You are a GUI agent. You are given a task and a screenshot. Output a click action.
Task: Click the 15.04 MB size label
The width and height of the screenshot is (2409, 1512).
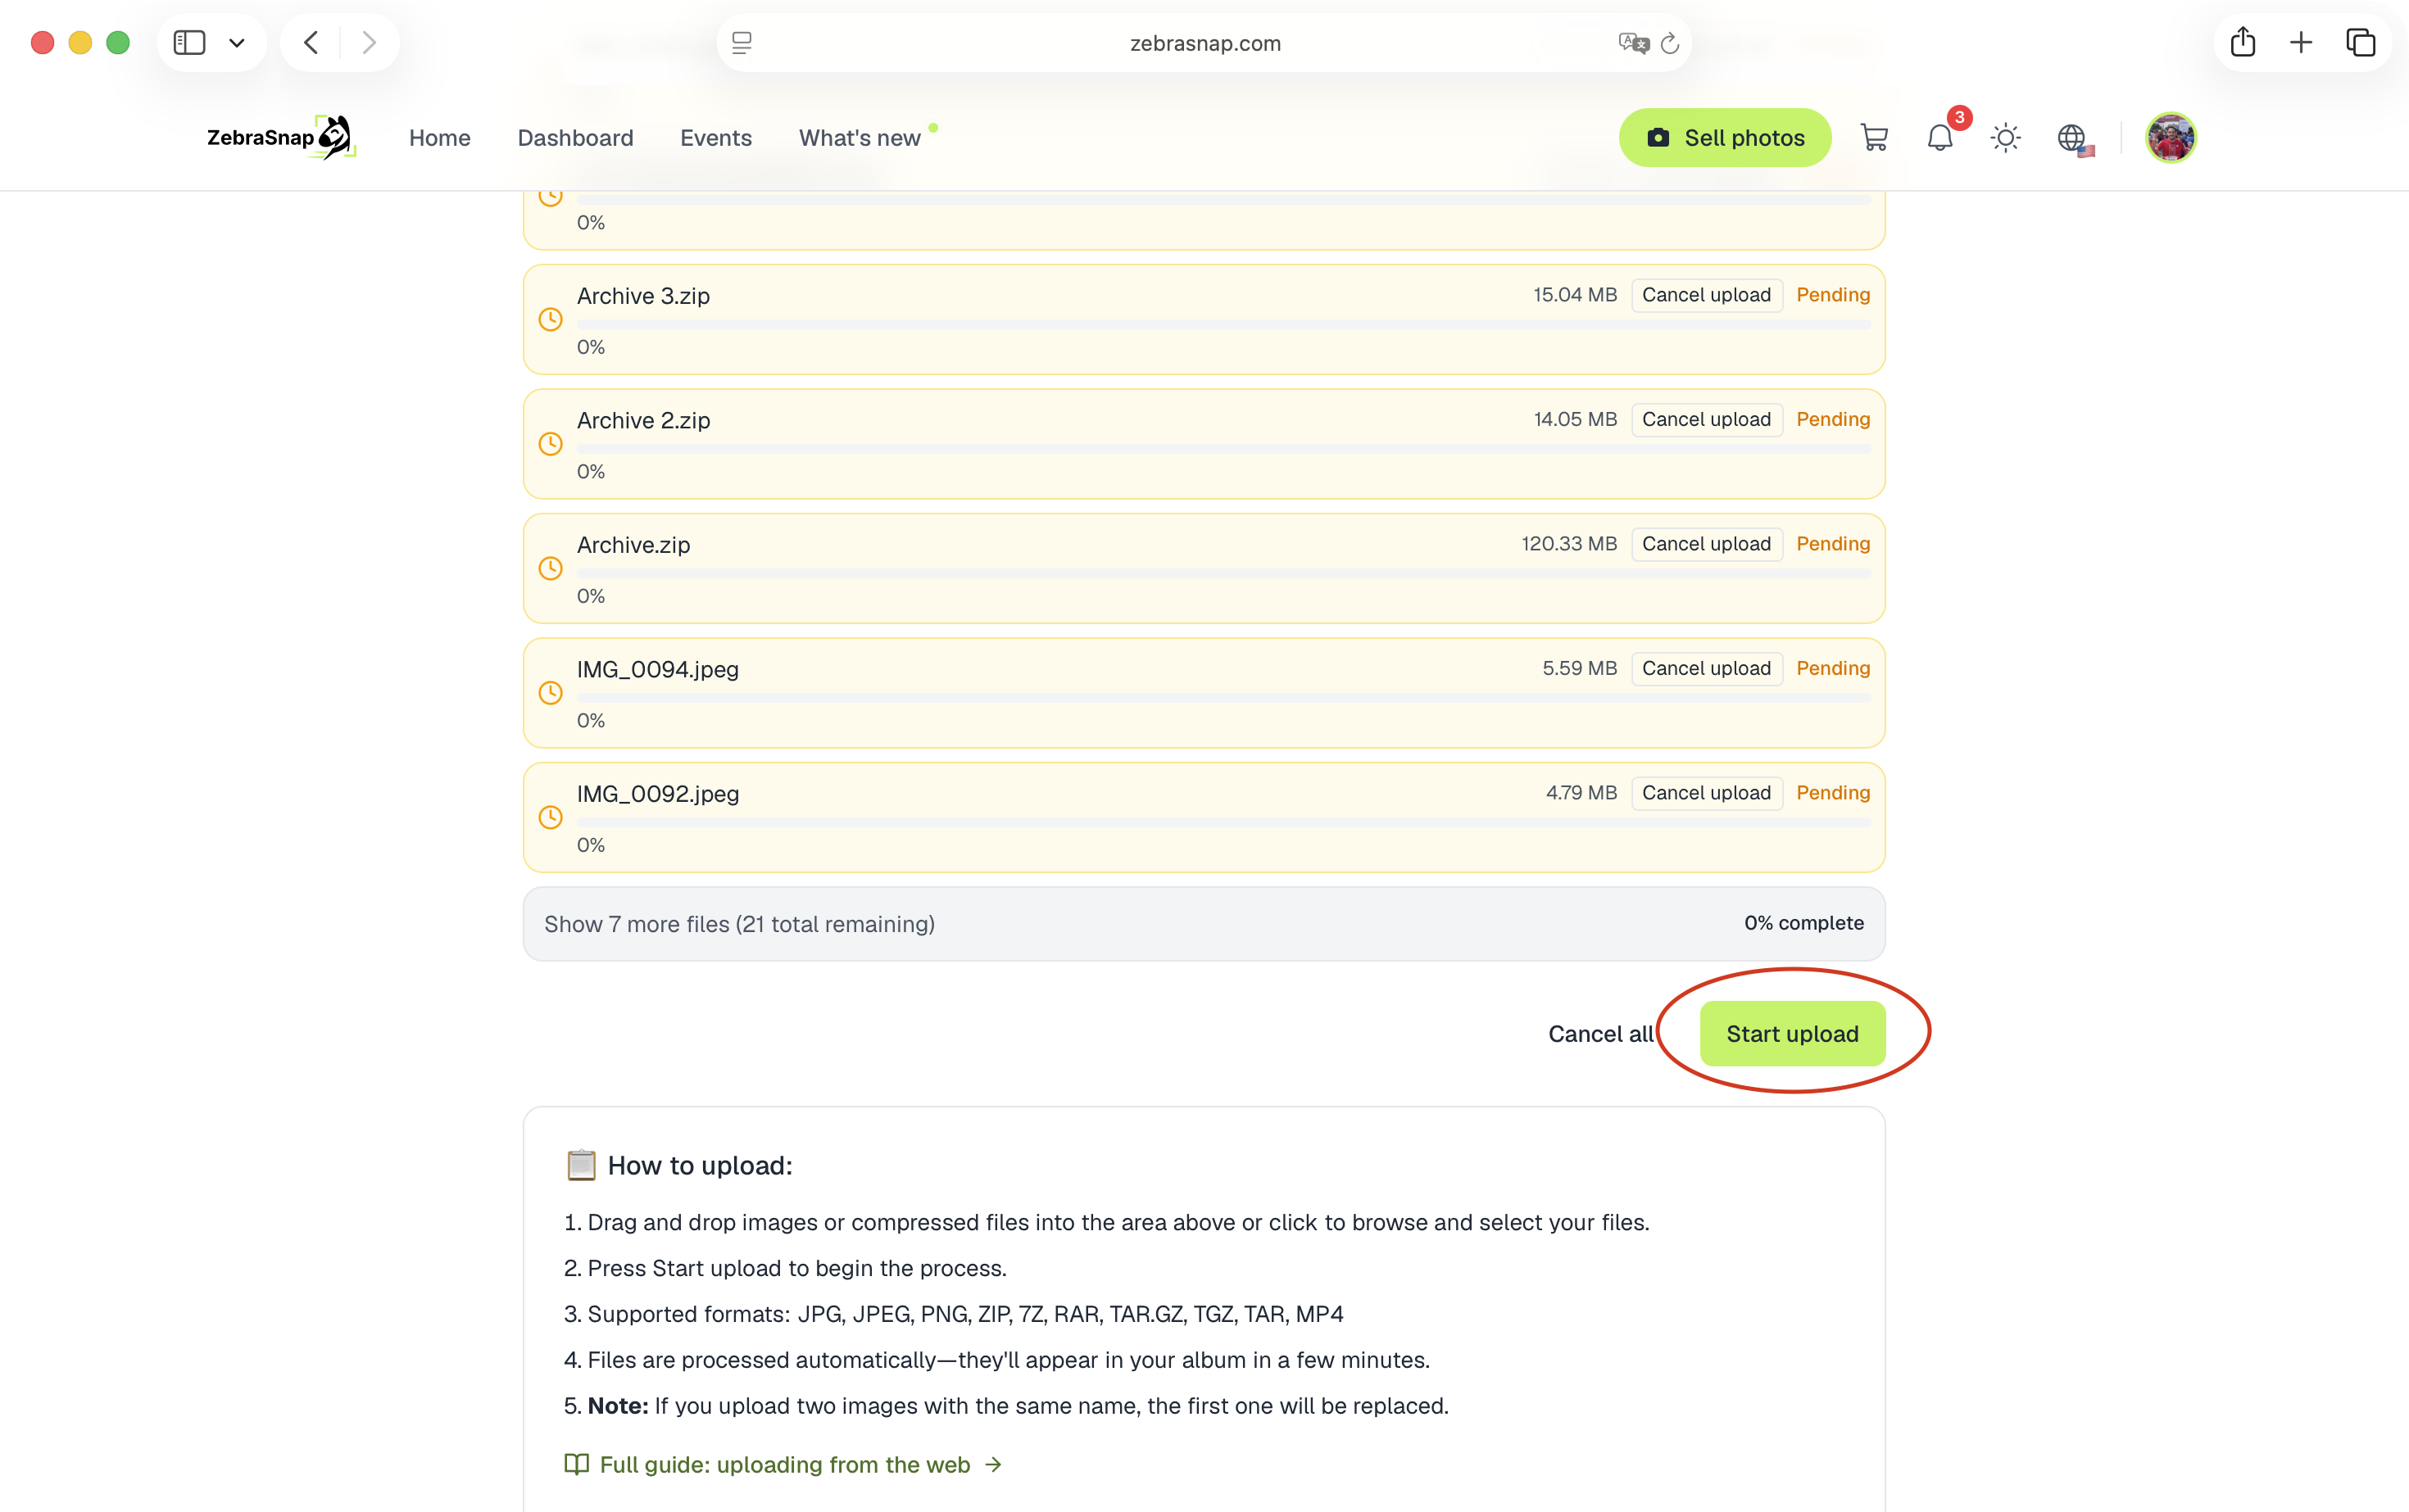pyautogui.click(x=1575, y=295)
